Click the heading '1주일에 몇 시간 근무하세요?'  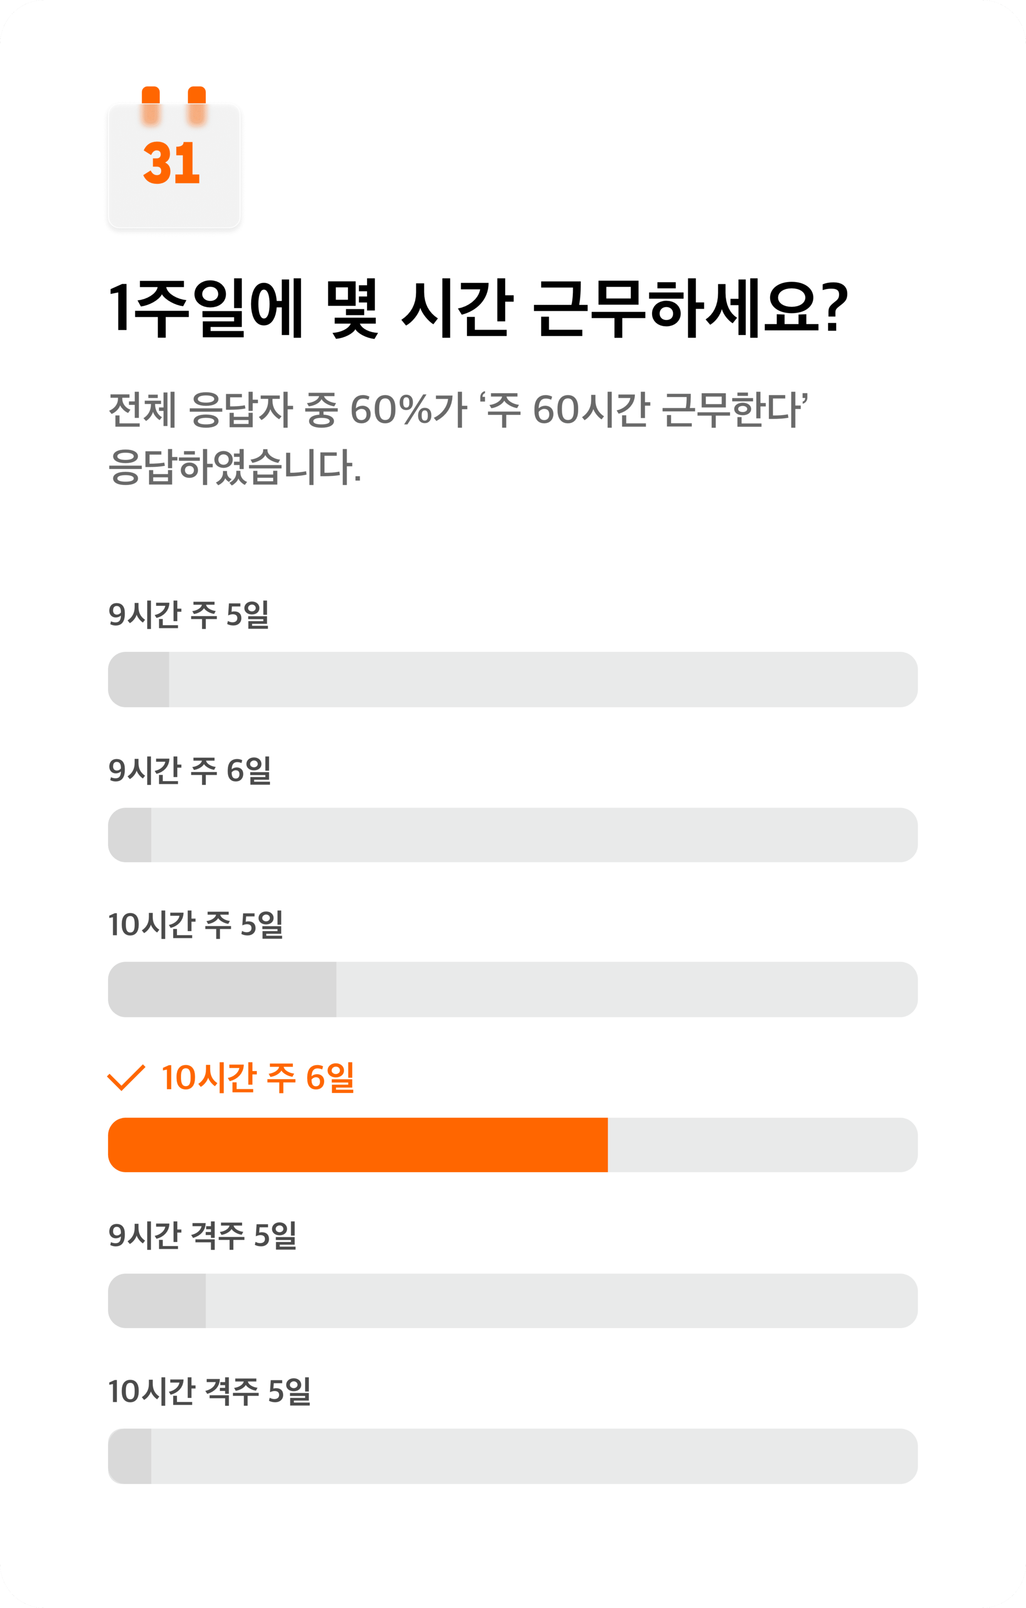click(x=478, y=308)
